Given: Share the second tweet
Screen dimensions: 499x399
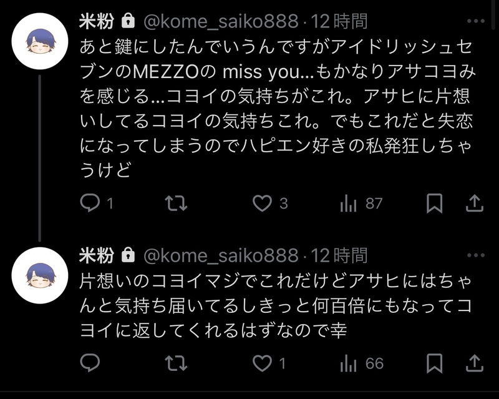Looking at the screenshot, I should click(x=474, y=363).
